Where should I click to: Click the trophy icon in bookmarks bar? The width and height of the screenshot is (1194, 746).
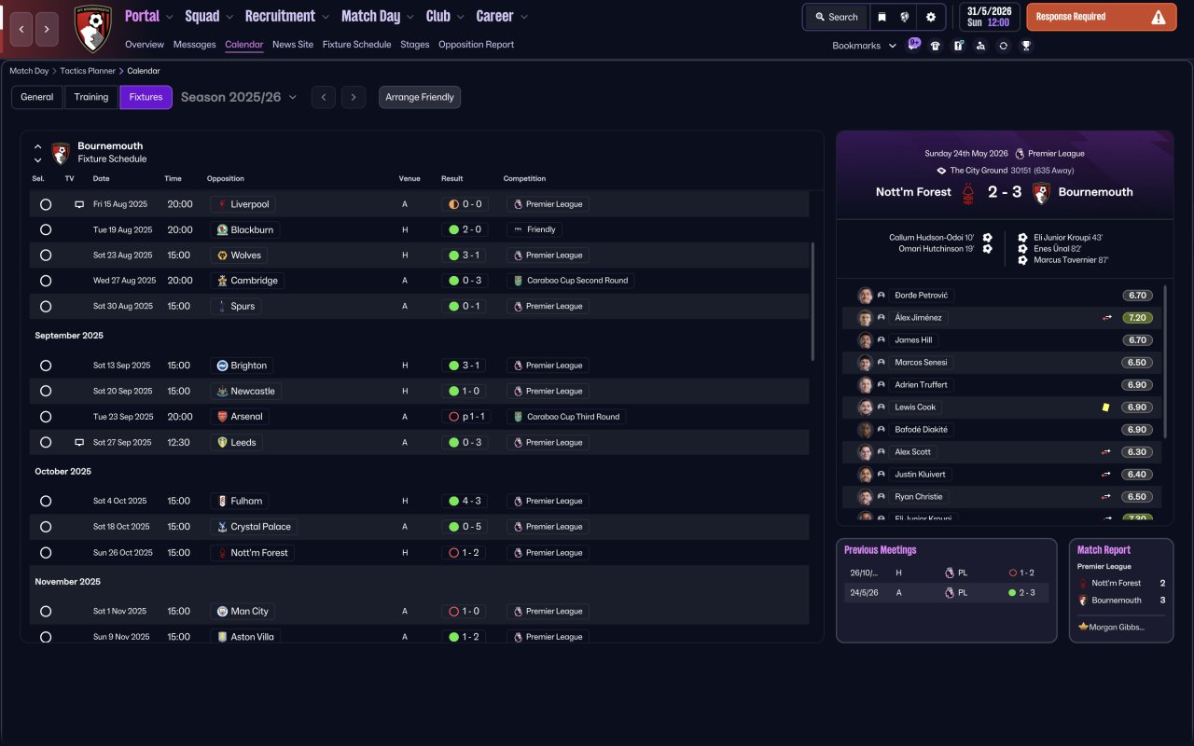[1026, 45]
